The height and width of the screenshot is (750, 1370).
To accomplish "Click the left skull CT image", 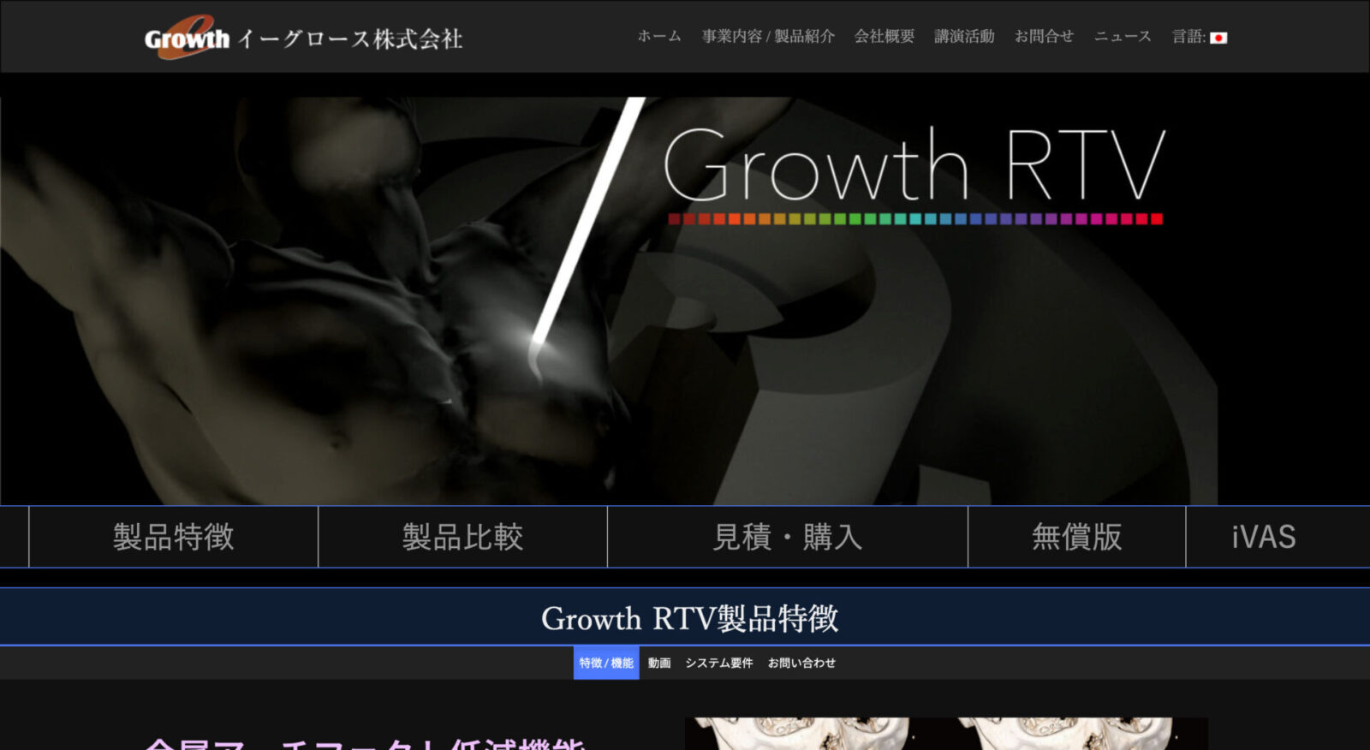I will 801,734.
